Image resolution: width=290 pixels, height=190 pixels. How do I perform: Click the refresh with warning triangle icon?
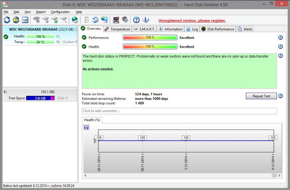click(x=16, y=20)
